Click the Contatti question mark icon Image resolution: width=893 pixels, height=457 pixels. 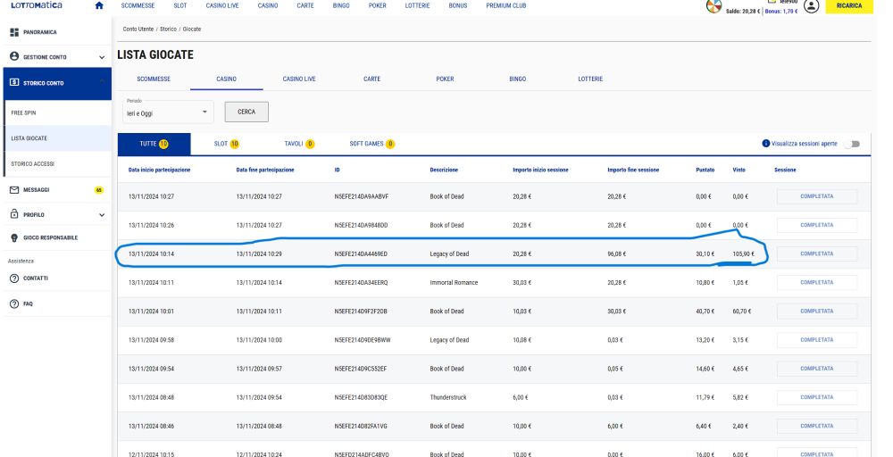[x=14, y=278]
